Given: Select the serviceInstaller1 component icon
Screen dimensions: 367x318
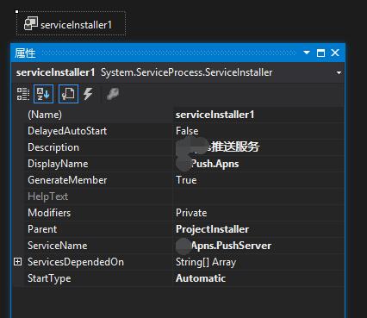Looking at the screenshot, I should (31, 23).
